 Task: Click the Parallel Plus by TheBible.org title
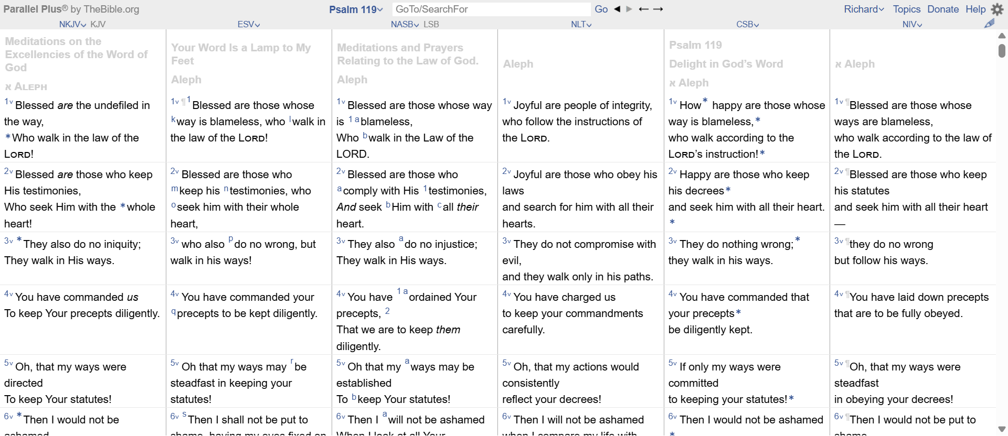(x=71, y=9)
